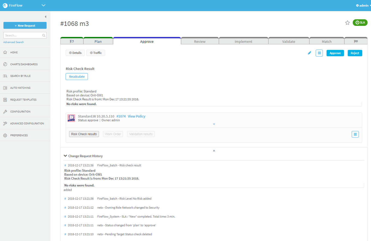Expand the Standard.W sub-request chevron

click(214, 124)
